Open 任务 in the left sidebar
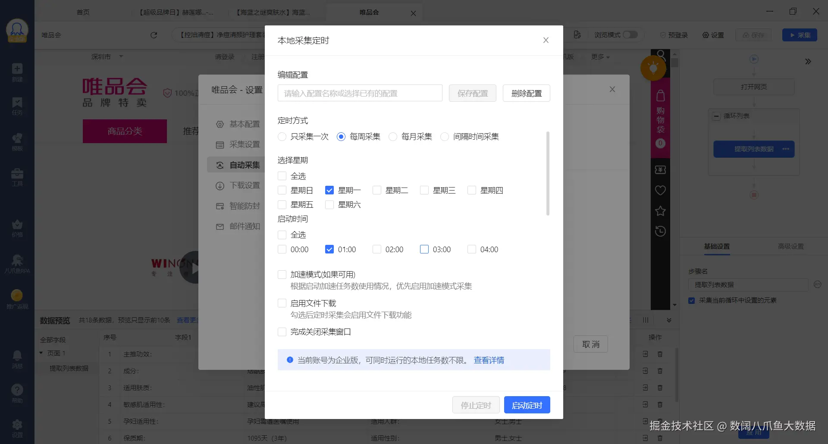The width and height of the screenshot is (828, 444). pyautogui.click(x=17, y=106)
